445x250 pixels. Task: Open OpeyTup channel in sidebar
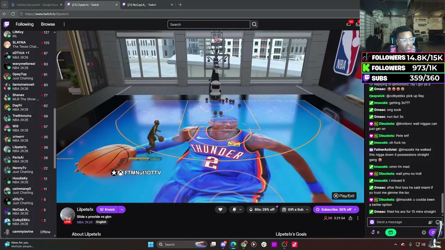pos(27,76)
